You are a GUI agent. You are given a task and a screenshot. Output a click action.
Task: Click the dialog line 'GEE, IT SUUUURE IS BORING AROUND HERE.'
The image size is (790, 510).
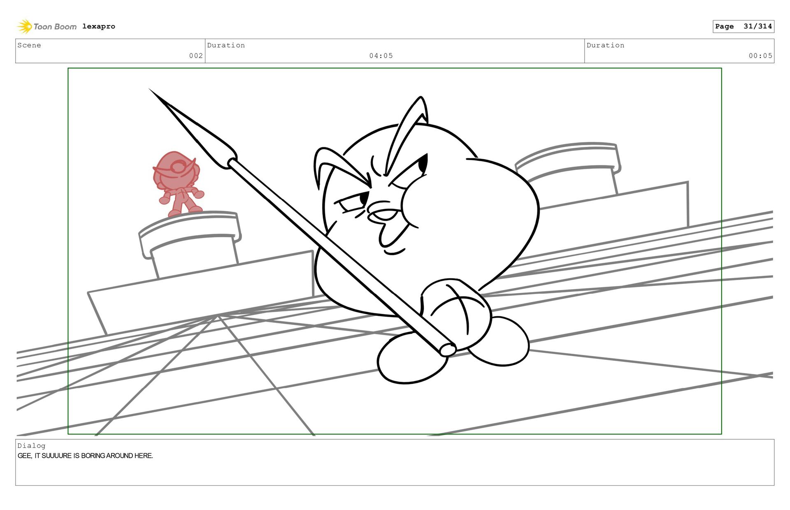click(85, 456)
